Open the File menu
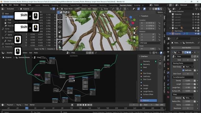This screenshot has width=201, height=113. point(6,5)
